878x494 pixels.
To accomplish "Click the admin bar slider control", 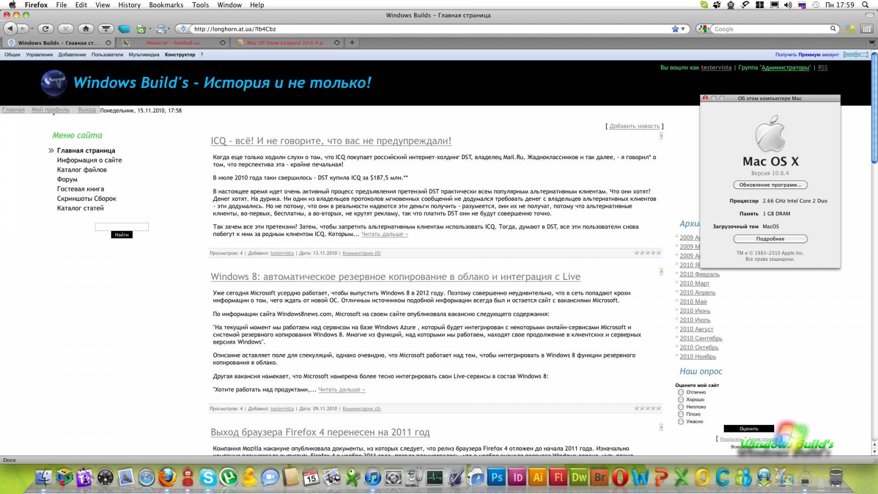I will click(856, 54).
